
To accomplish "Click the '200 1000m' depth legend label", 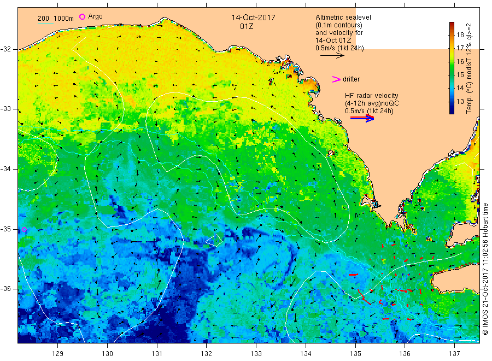I will click(56, 19).
